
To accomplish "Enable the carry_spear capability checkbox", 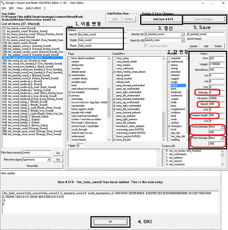I will click(114, 58).
